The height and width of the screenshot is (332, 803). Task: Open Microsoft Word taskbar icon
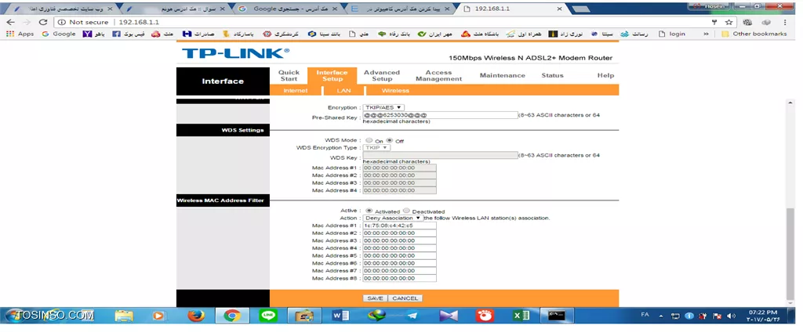point(340,316)
